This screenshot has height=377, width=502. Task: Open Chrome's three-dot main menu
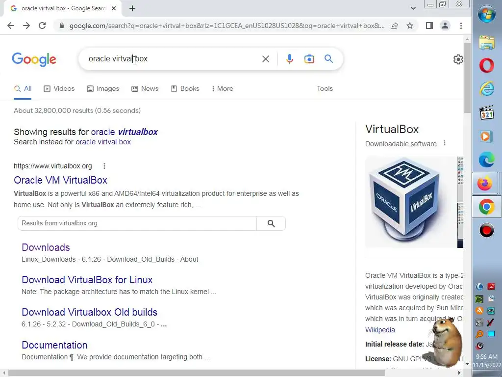point(461,26)
